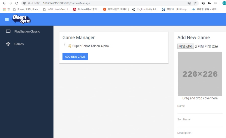The height and width of the screenshot is (138, 226).
Task: Click the monitor icon beside PlayStation Classic
Action: point(8,31)
